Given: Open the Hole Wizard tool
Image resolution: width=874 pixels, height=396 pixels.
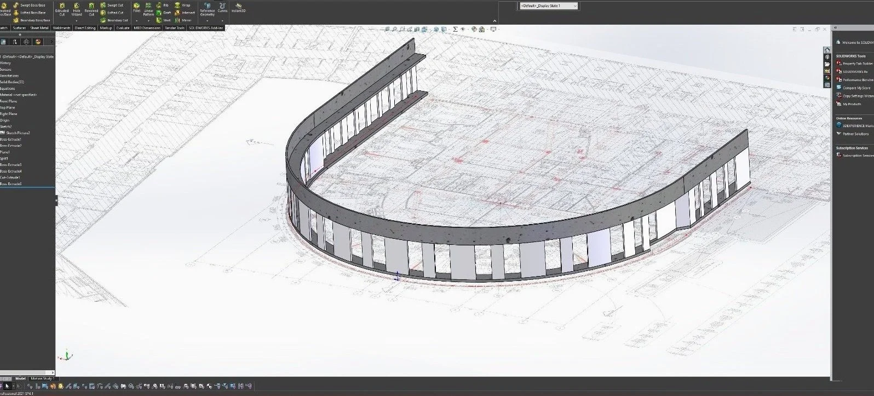Looking at the screenshot, I should pos(77,8).
